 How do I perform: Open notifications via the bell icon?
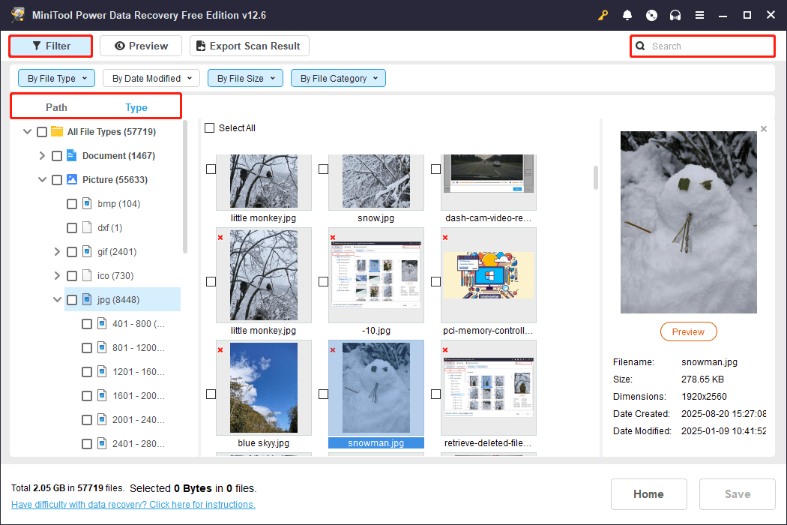pos(627,14)
